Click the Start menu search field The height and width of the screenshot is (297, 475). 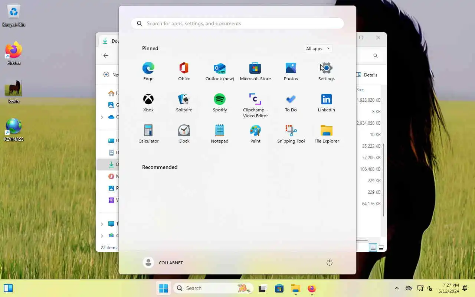[237, 23]
